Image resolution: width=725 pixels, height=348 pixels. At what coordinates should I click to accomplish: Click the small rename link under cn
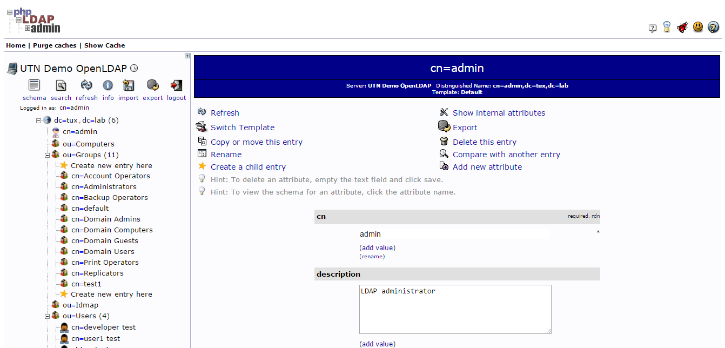[x=372, y=256]
